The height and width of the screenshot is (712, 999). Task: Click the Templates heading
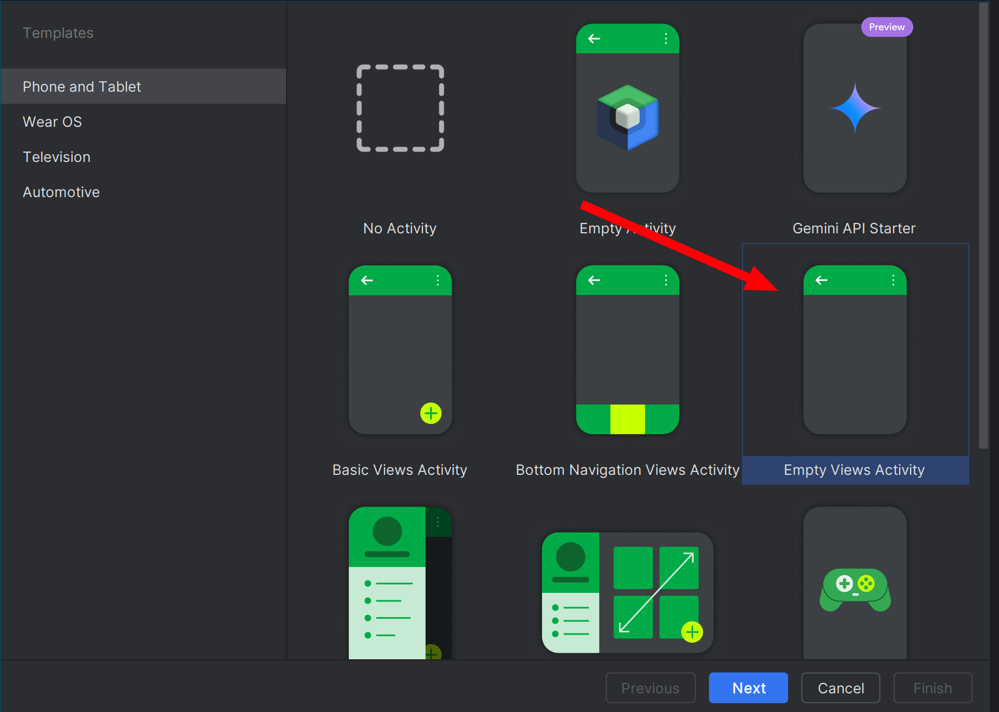(58, 33)
